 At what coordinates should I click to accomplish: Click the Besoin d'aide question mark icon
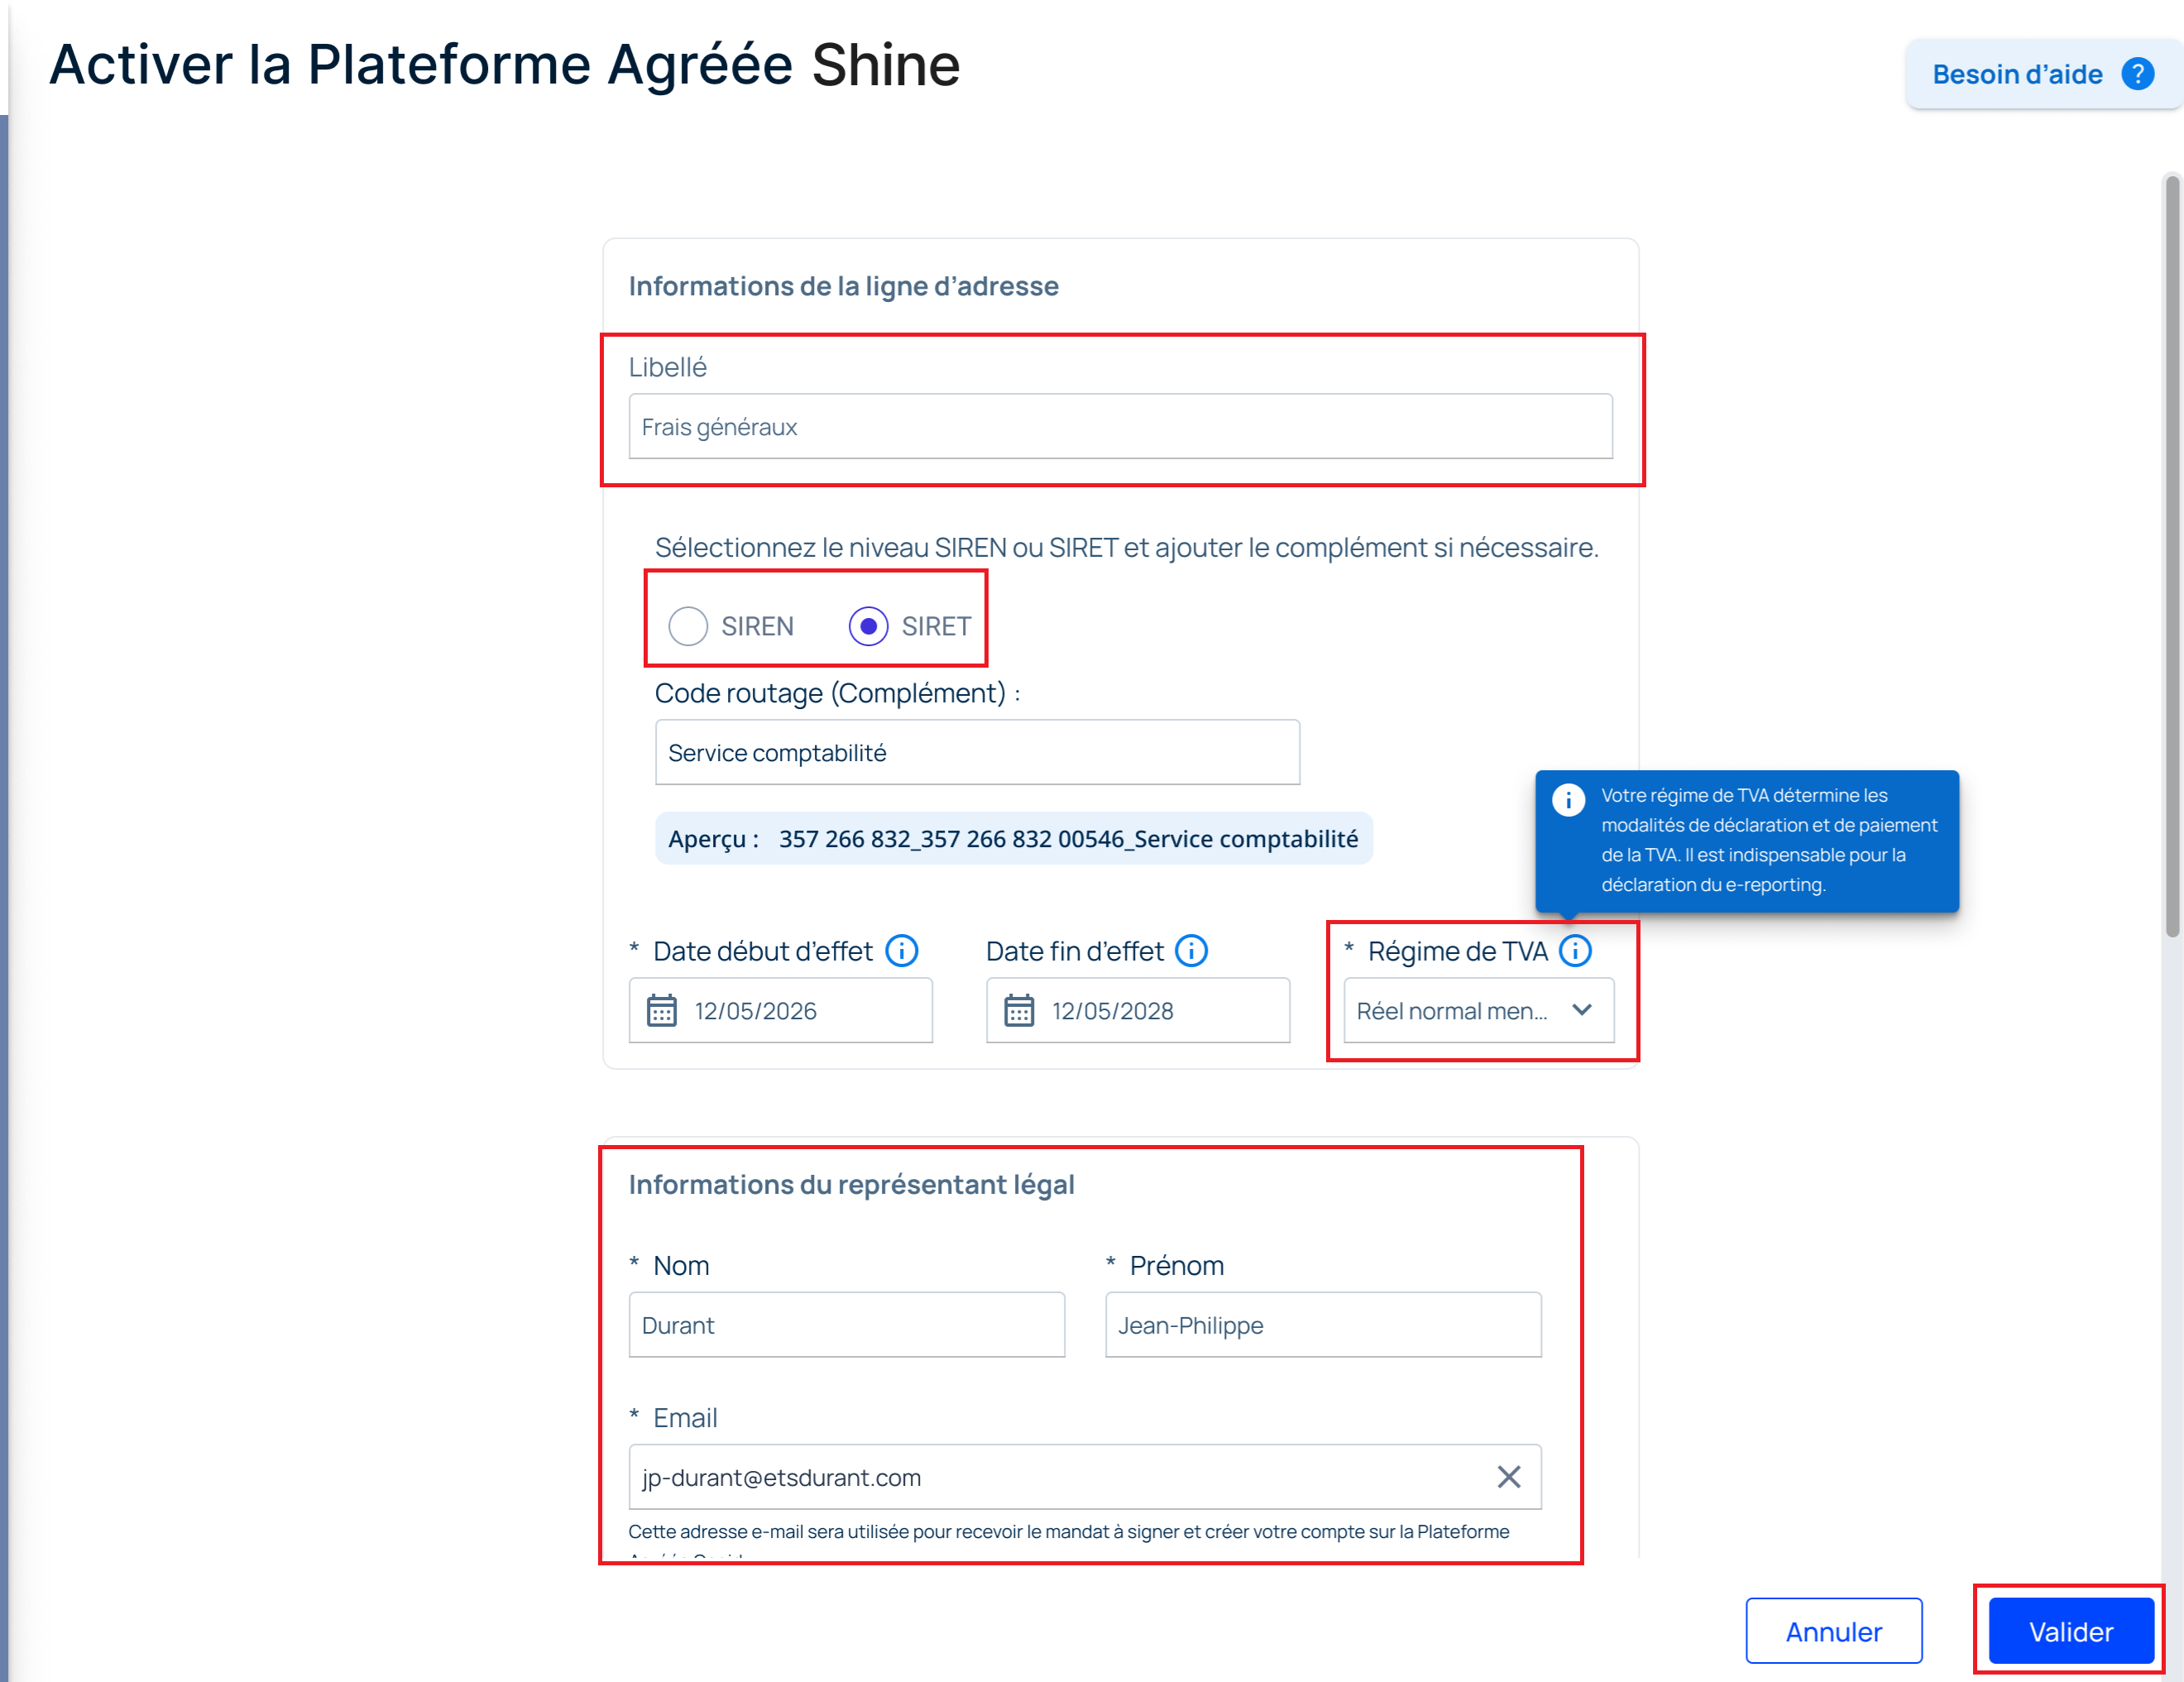[2137, 74]
